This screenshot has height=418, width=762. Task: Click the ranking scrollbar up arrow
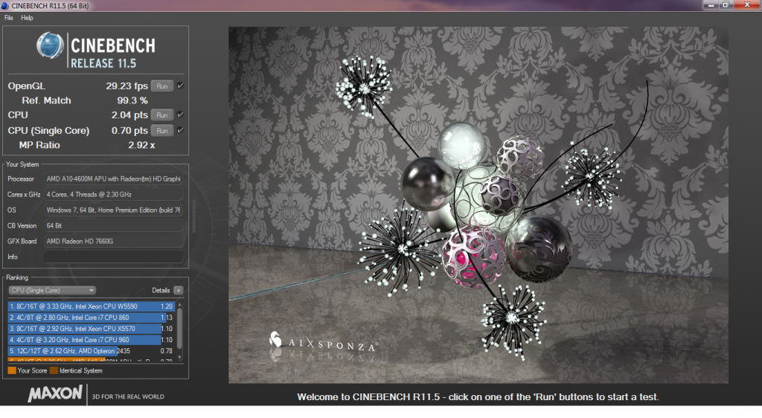(x=180, y=304)
